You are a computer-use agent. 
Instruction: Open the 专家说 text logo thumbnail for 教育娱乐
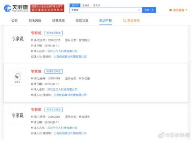click(x=18, y=115)
